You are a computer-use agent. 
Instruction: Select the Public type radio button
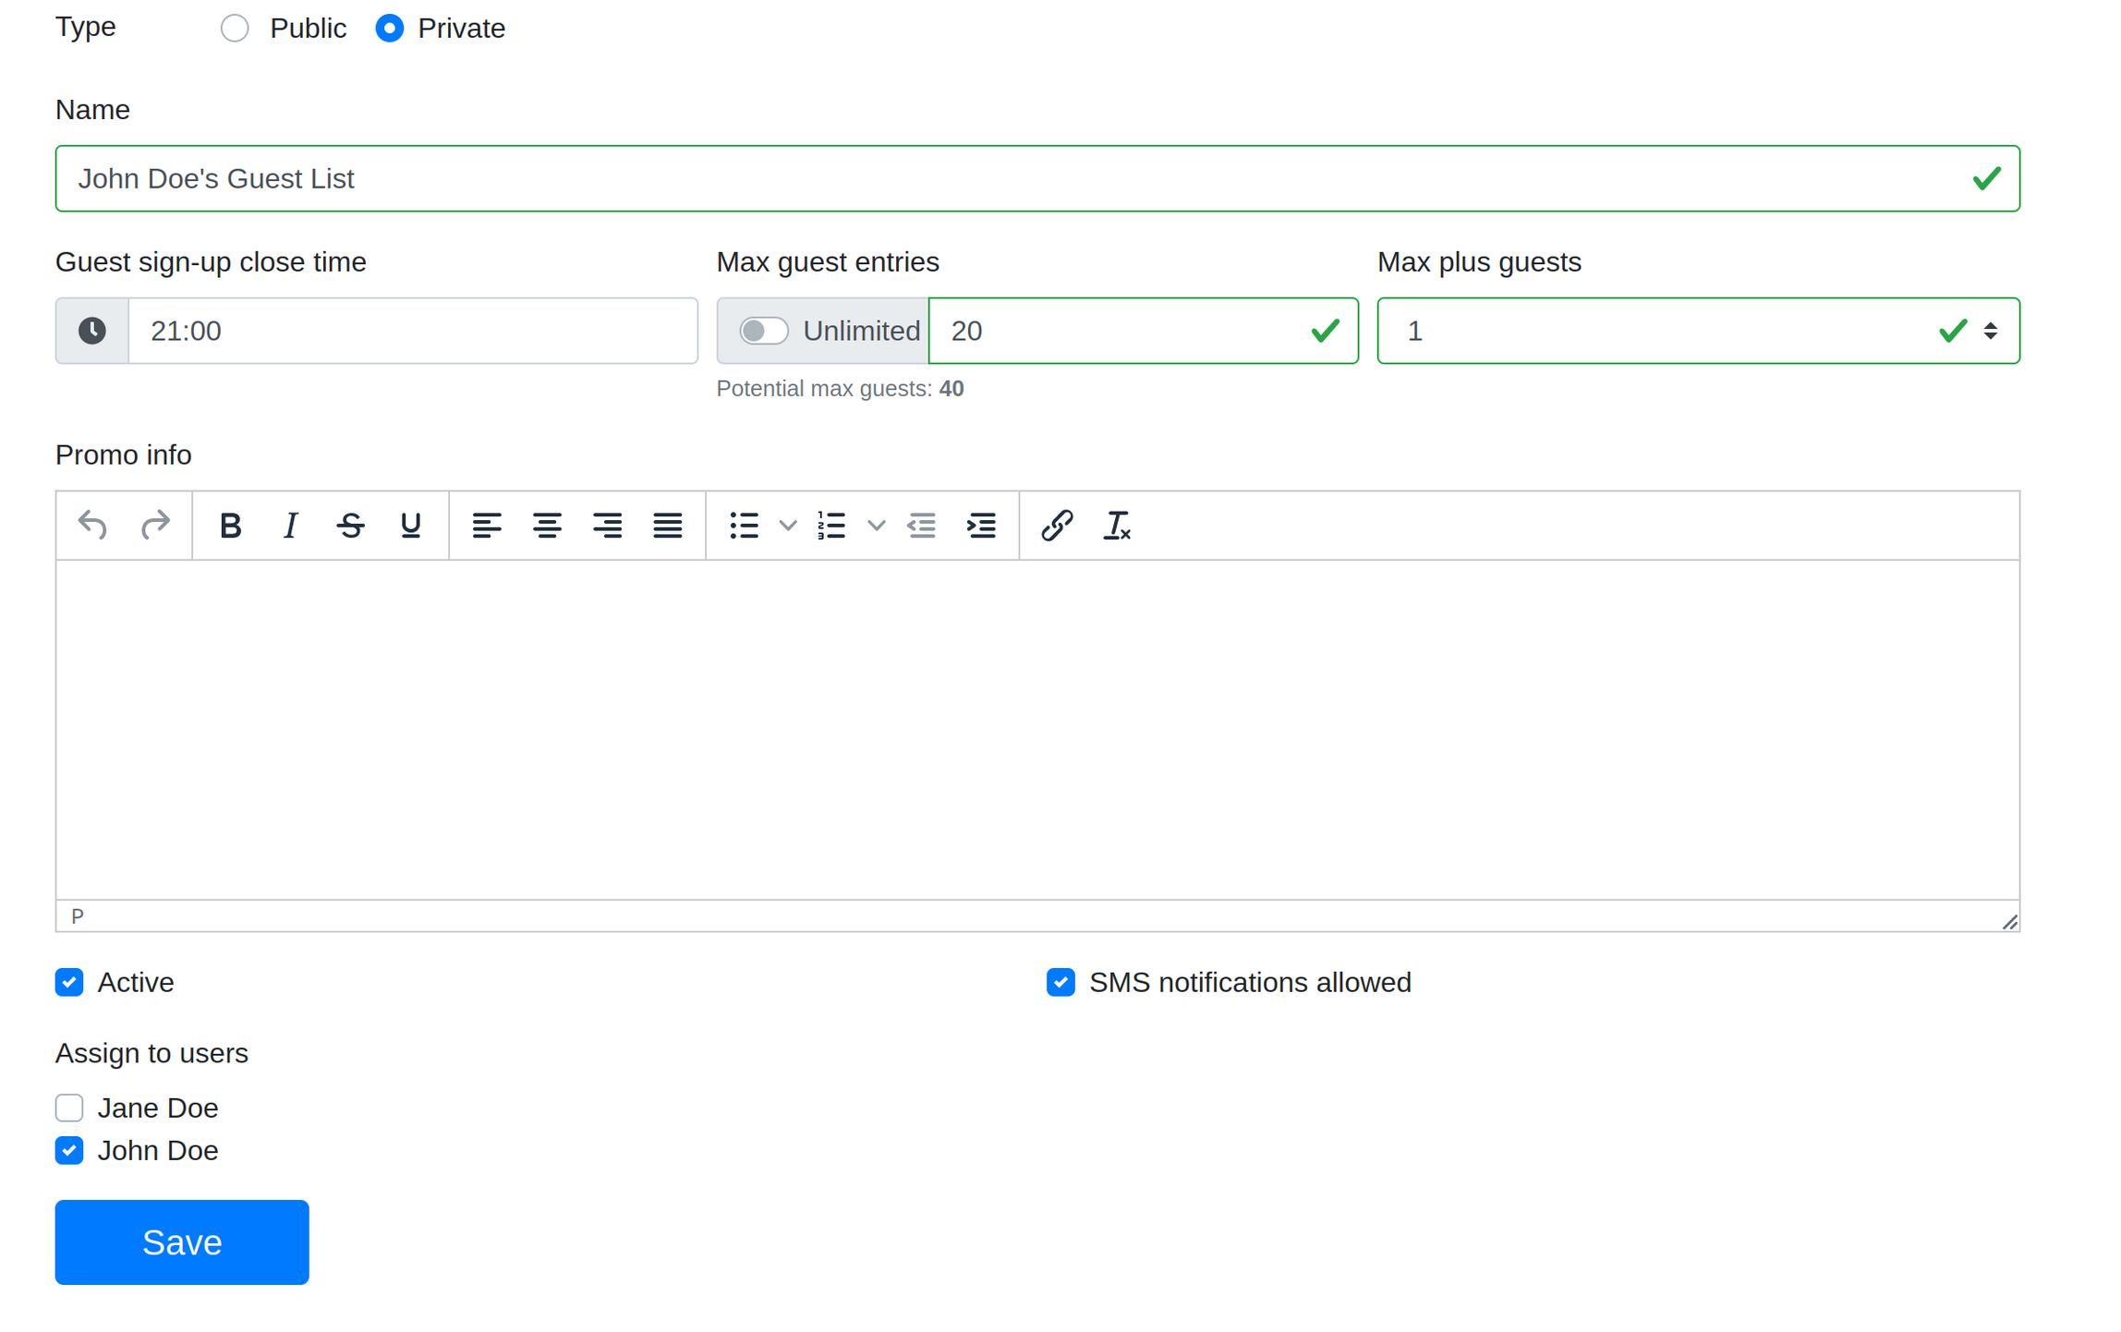click(235, 29)
